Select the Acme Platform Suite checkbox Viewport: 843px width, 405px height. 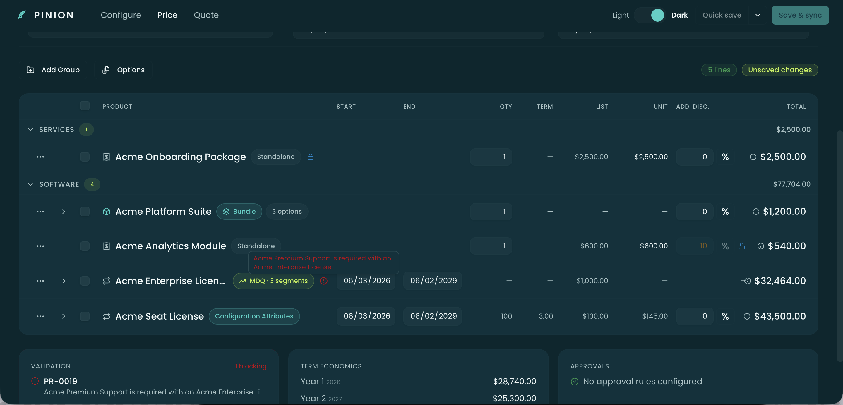85,211
